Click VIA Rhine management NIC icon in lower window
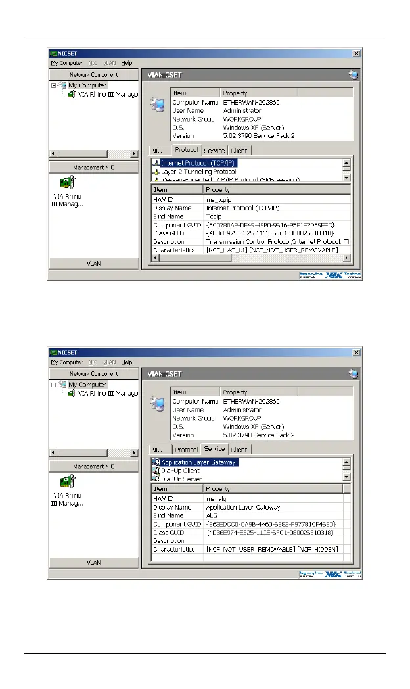Viewport: 410px width, 689px height. [x=66, y=482]
